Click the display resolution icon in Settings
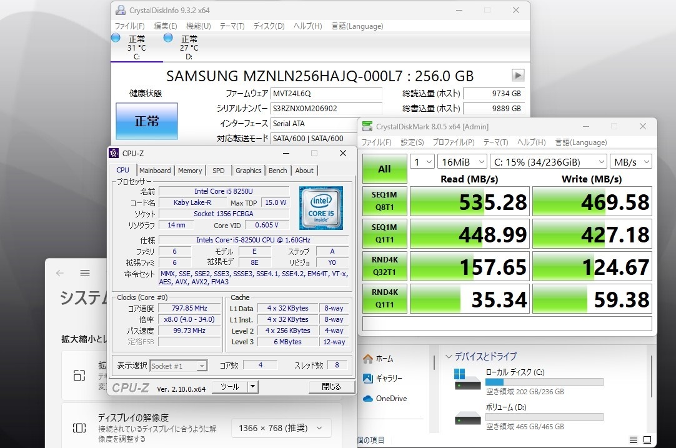This screenshot has width=676, height=448. [x=79, y=428]
